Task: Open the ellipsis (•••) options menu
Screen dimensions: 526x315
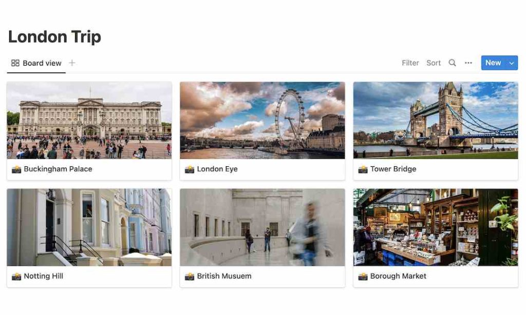Action: pos(468,63)
